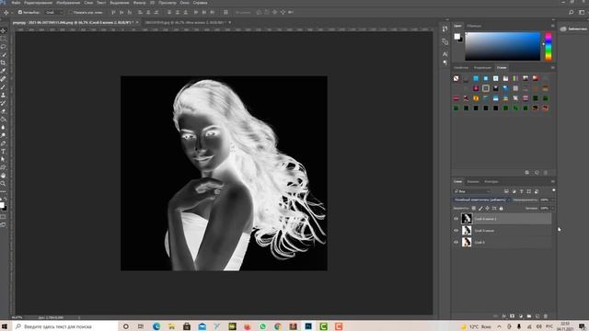This screenshot has width=589, height=331.
Task: Select the Horizontal Type tool
Action: pos(4,151)
